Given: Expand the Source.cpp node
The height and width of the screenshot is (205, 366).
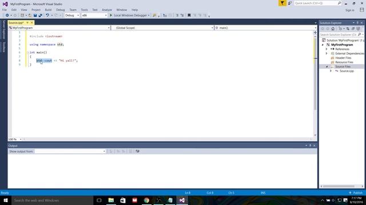Looking at the screenshot, I should [x=331, y=71].
